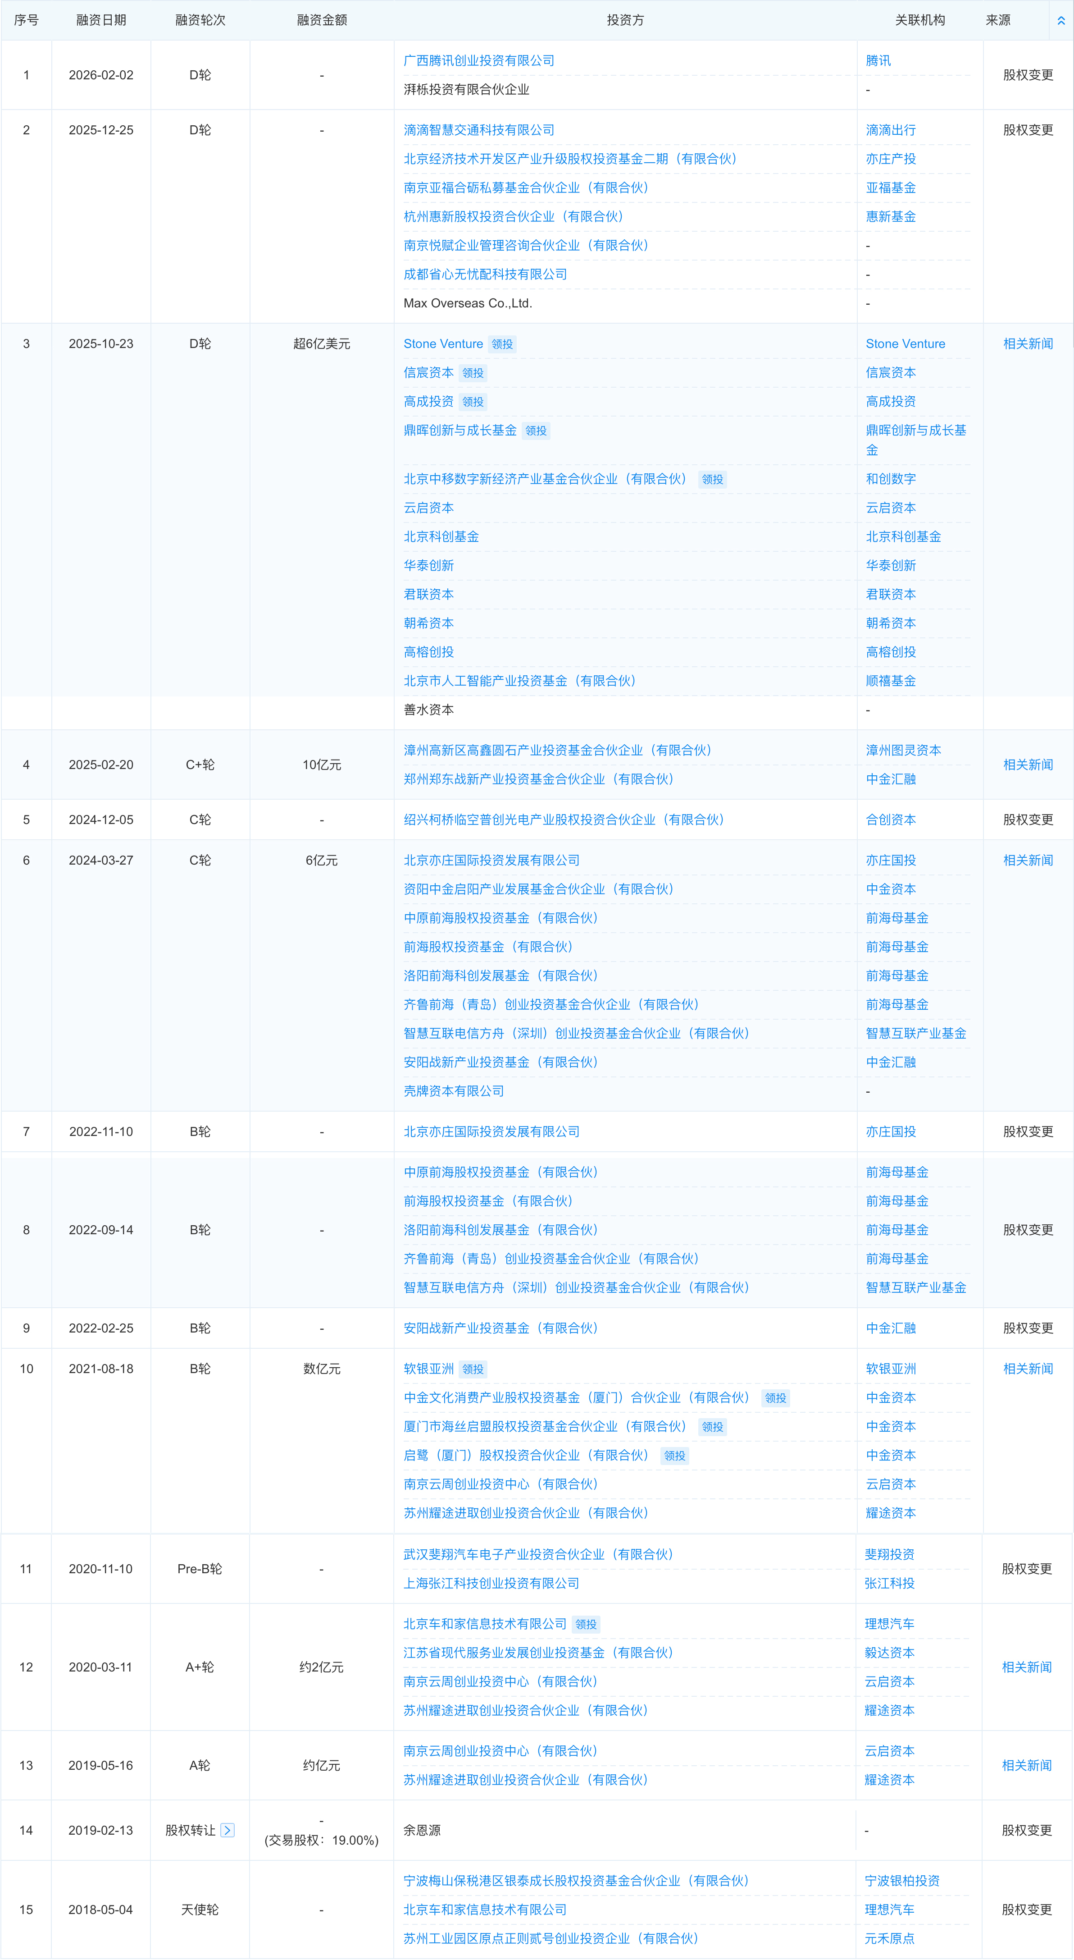Open 北京车和家信息技术有限公司 in the A+轮 row

pos(485,1624)
